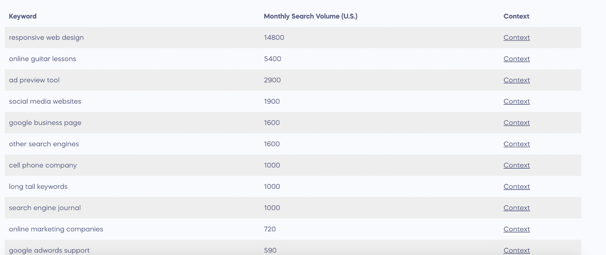Click the 14800 search volume value

click(274, 38)
